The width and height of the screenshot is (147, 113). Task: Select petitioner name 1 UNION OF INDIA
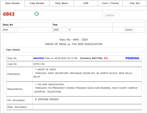tap(46, 69)
